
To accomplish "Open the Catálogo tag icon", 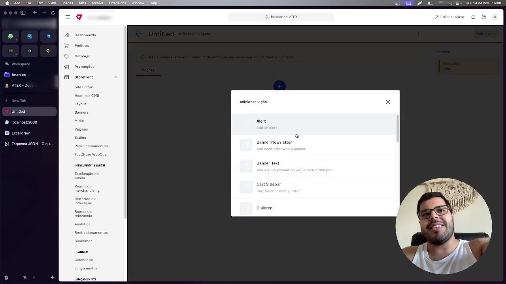I will pos(66,56).
